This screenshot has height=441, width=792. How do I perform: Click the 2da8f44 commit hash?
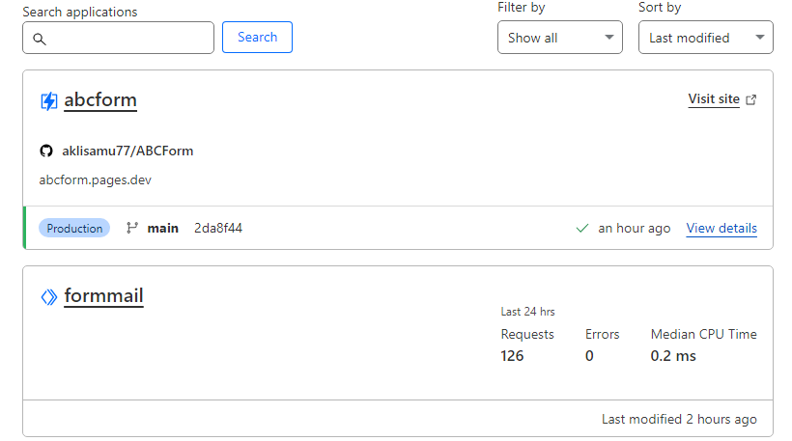click(x=218, y=229)
